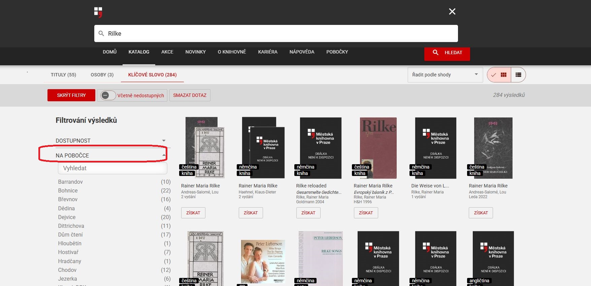Switch to grid view icon
The width and height of the screenshot is (591, 286).
pyautogui.click(x=503, y=75)
